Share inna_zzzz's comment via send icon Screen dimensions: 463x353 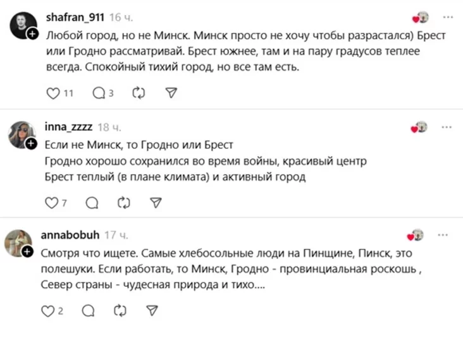coord(156,203)
